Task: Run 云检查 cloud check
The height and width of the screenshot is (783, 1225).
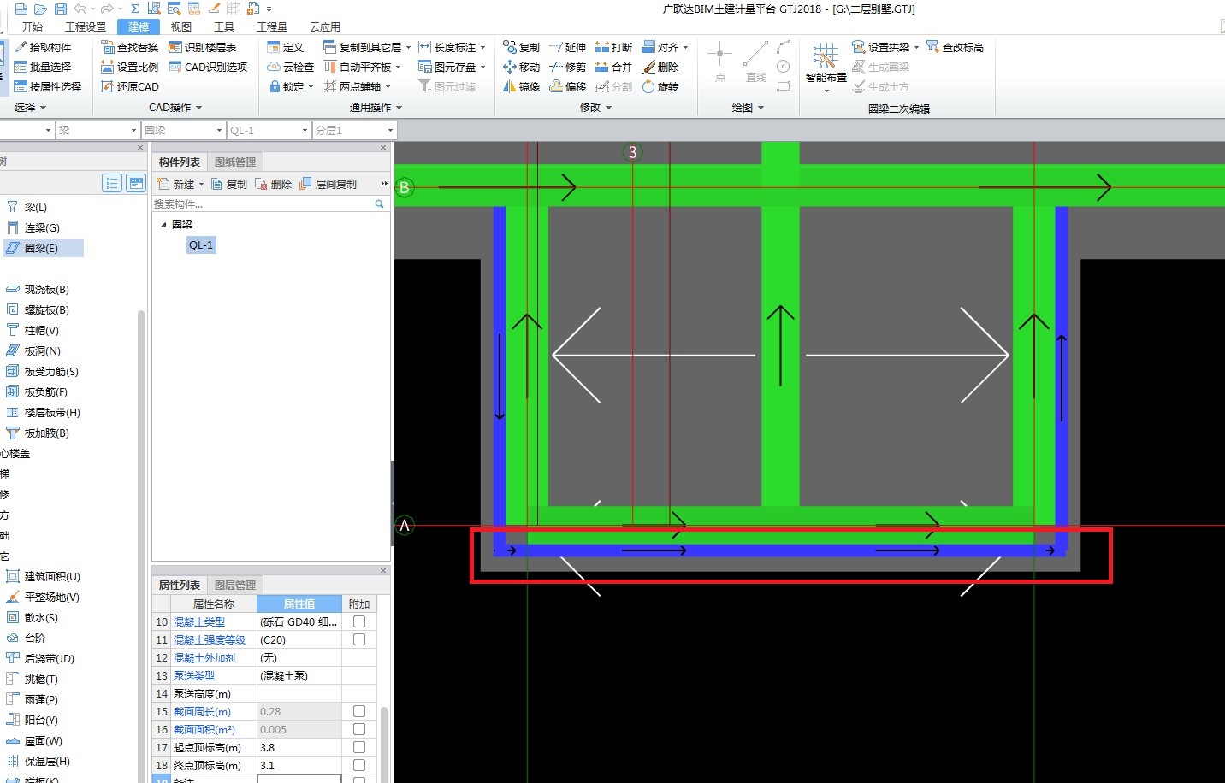Action: point(291,67)
